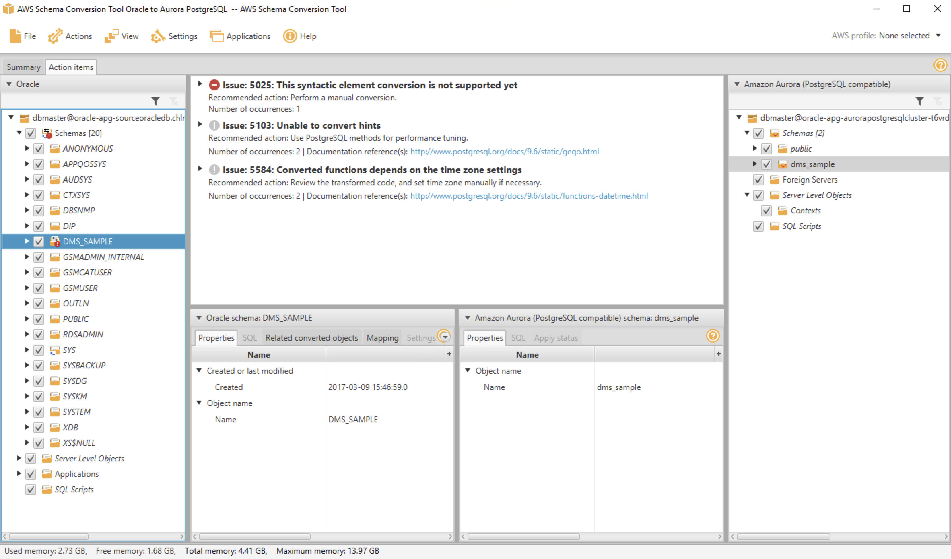Click help icon at top right of tabs
Image resolution: width=951 pixels, height=559 pixels.
click(x=940, y=65)
